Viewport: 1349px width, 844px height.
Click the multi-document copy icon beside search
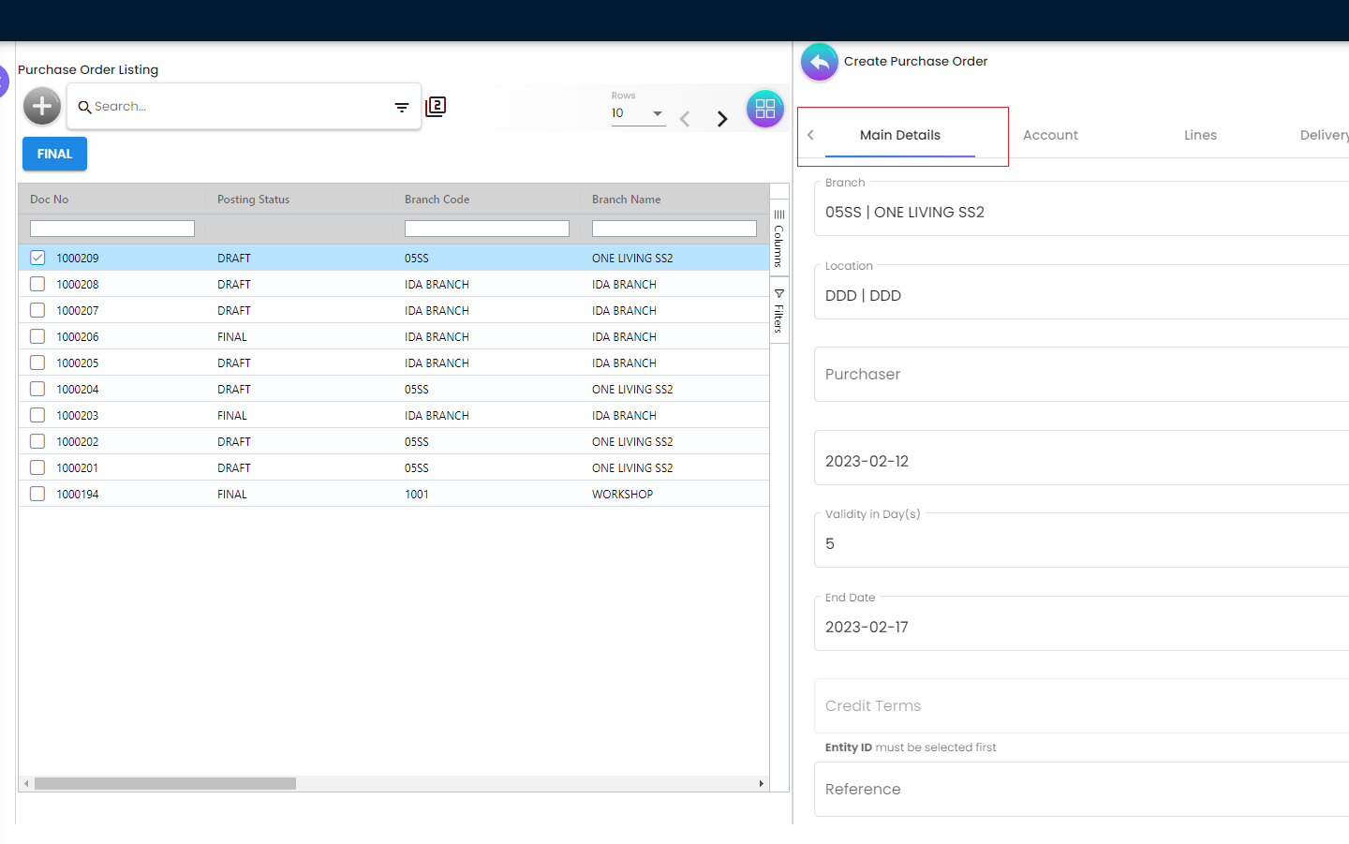click(436, 107)
